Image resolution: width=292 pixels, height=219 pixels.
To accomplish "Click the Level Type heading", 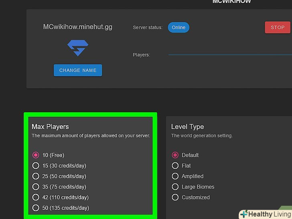I will pos(188,127).
